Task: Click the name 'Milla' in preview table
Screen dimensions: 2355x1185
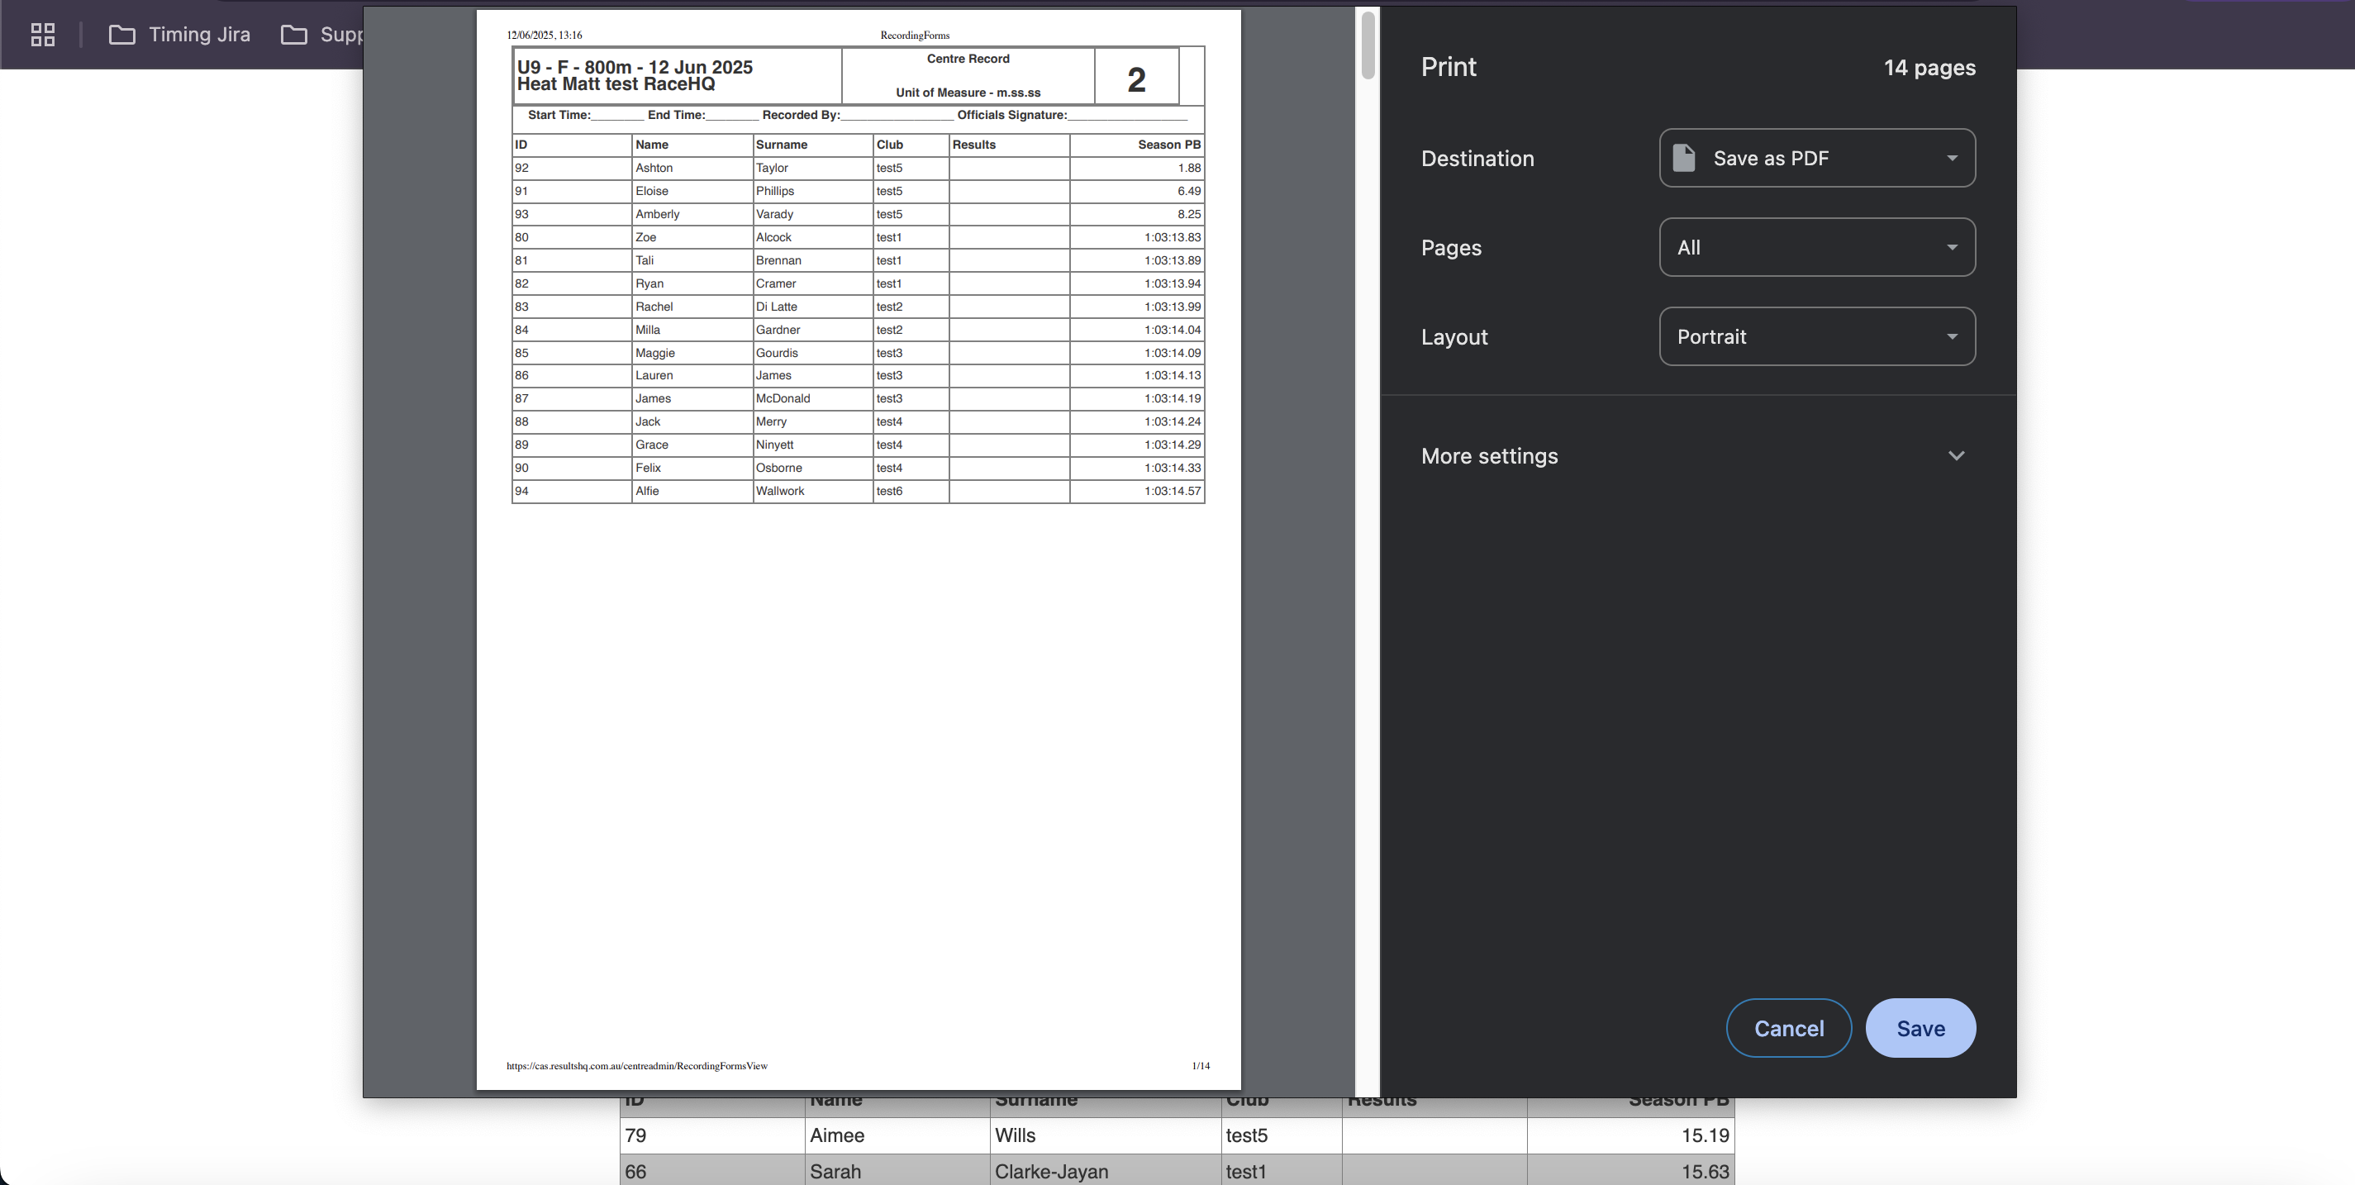Action: pyautogui.click(x=647, y=330)
